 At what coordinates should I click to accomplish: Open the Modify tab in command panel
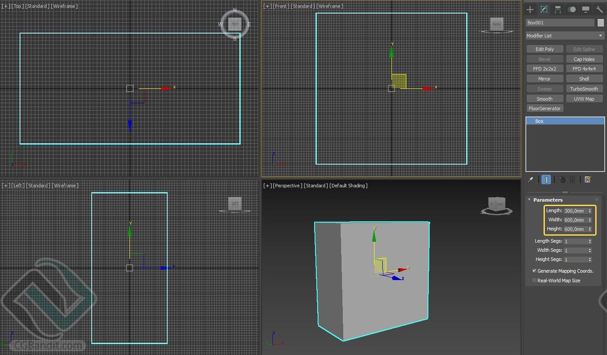(544, 10)
